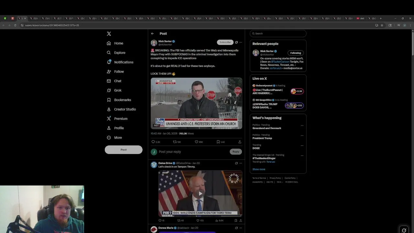The image size is (414, 233).
Task: Click the Grok floating button at bottom right
Action: point(404,230)
